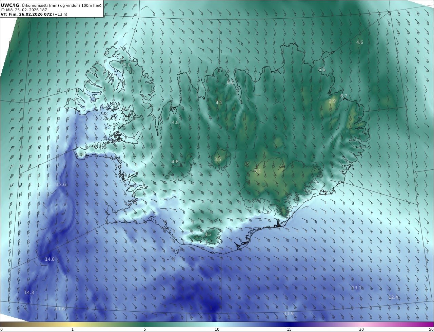434x332 pixels.
Task: Click the 2.9 value label
Action: point(332,101)
